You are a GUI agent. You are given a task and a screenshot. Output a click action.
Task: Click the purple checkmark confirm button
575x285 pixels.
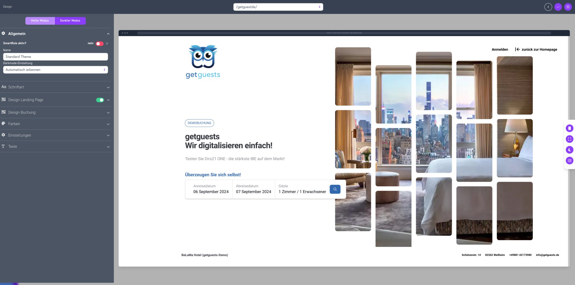[558, 7]
